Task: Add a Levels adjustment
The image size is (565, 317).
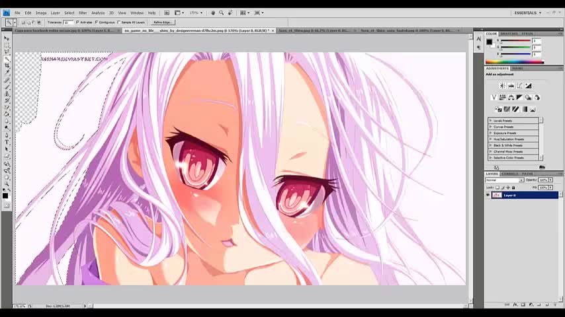Action: pyautogui.click(x=511, y=86)
